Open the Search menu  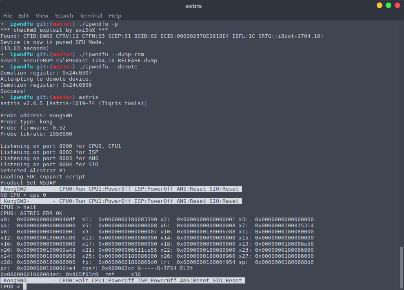(x=64, y=15)
